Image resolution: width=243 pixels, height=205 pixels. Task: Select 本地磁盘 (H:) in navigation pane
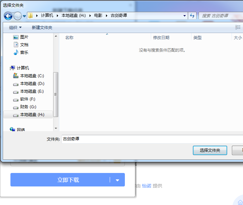28,115
